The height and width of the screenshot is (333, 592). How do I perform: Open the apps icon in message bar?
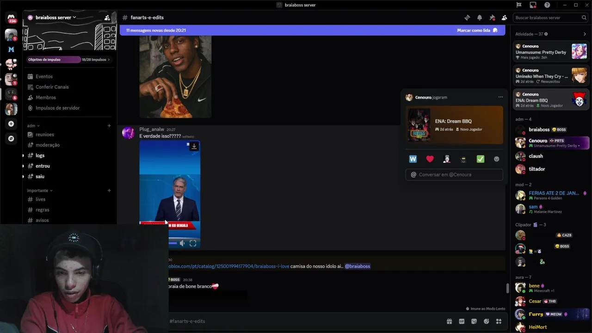(x=499, y=321)
